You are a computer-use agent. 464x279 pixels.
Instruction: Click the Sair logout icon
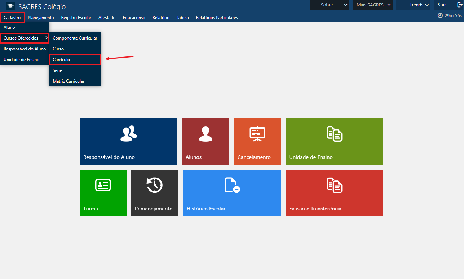tap(460, 5)
